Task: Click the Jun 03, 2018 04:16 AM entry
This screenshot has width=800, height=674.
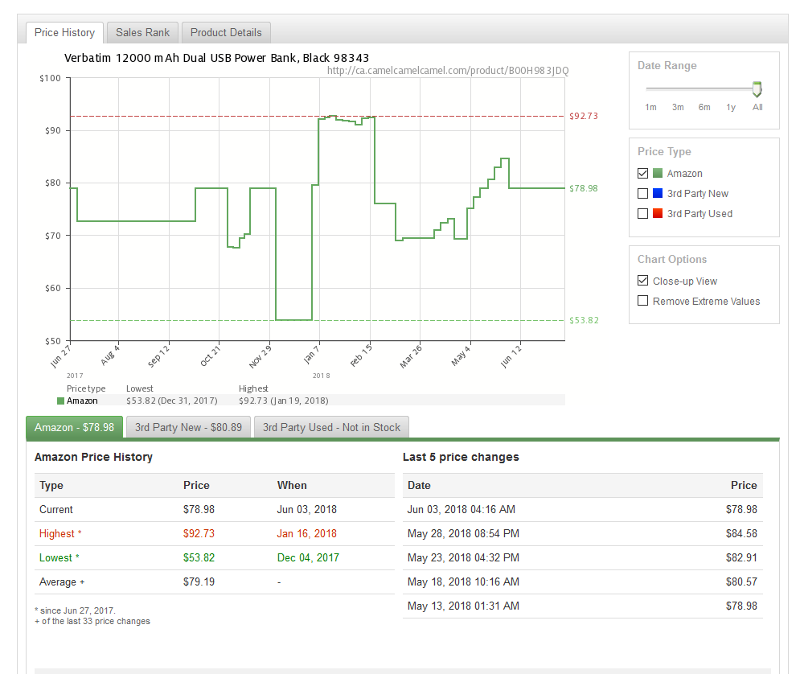Action: (x=462, y=509)
